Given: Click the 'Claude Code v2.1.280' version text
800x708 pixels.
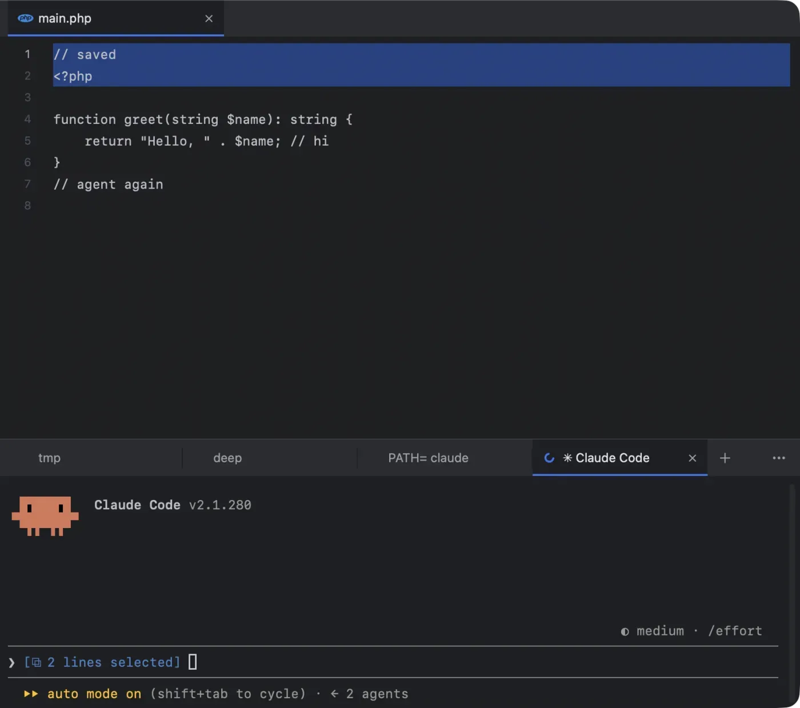Looking at the screenshot, I should [x=173, y=505].
